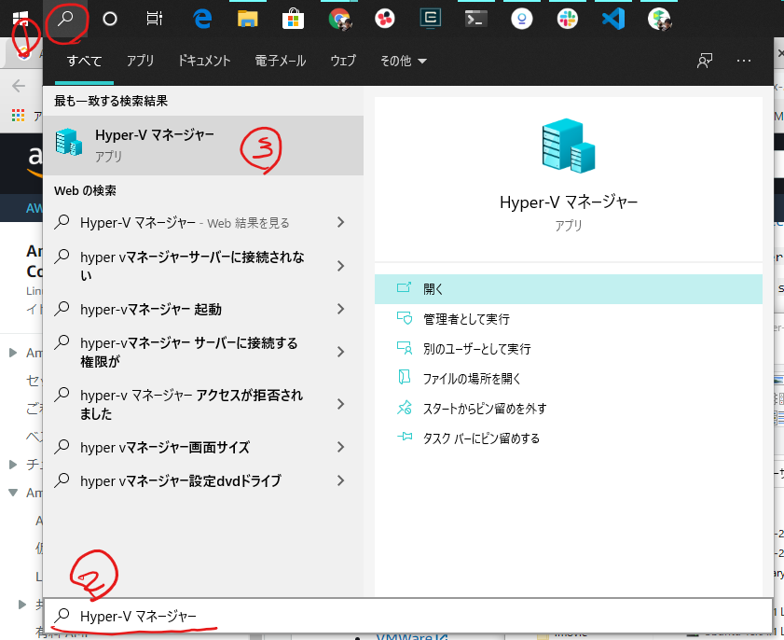784x640 pixels.
Task: Open the Windows Start menu
Action: pos(21,19)
